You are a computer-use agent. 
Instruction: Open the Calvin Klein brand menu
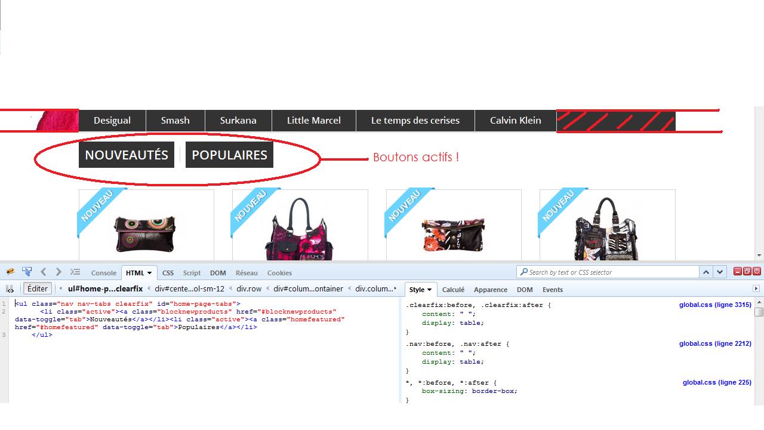click(516, 121)
